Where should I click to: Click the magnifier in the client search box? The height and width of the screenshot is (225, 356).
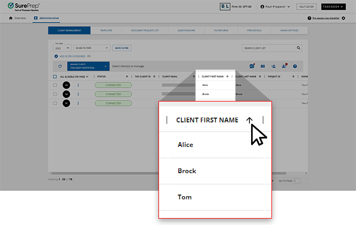(298, 48)
